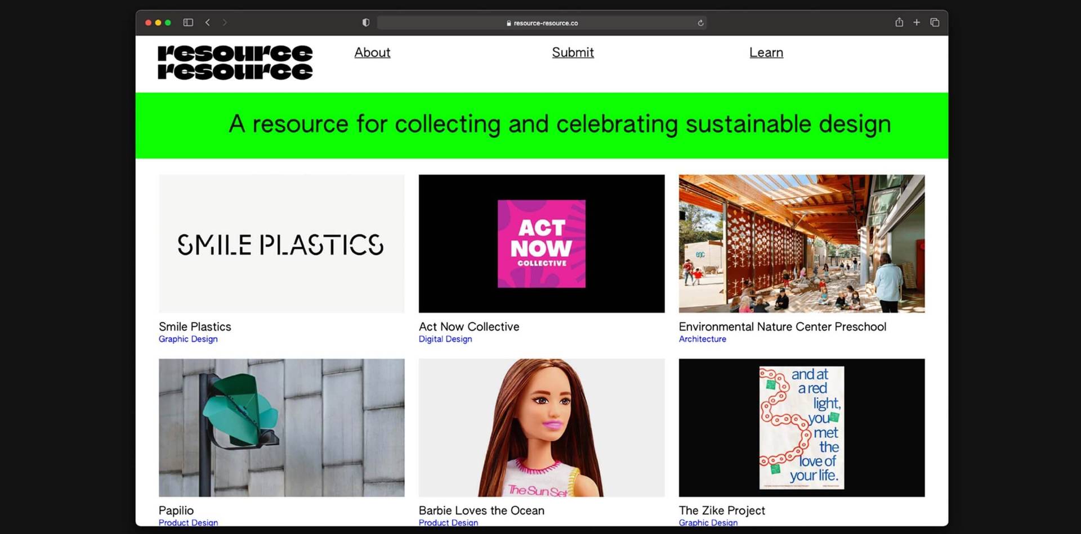Click the resource resource site logo
Image resolution: width=1081 pixels, height=534 pixels.
tap(235, 62)
